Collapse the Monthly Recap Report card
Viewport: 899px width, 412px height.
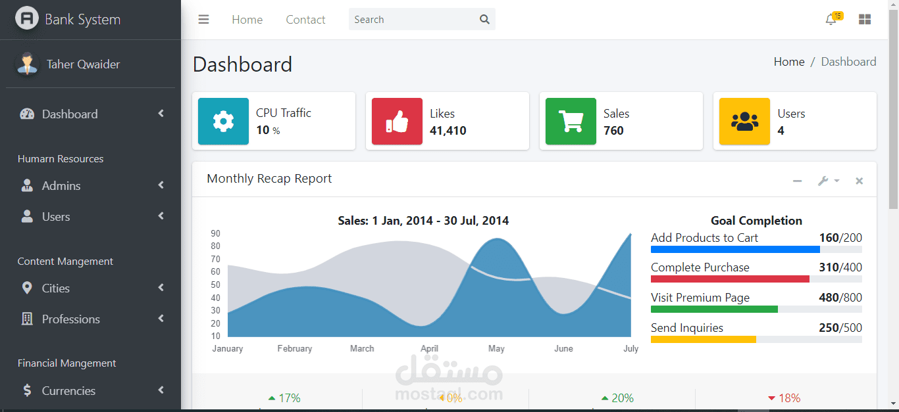[x=797, y=181]
